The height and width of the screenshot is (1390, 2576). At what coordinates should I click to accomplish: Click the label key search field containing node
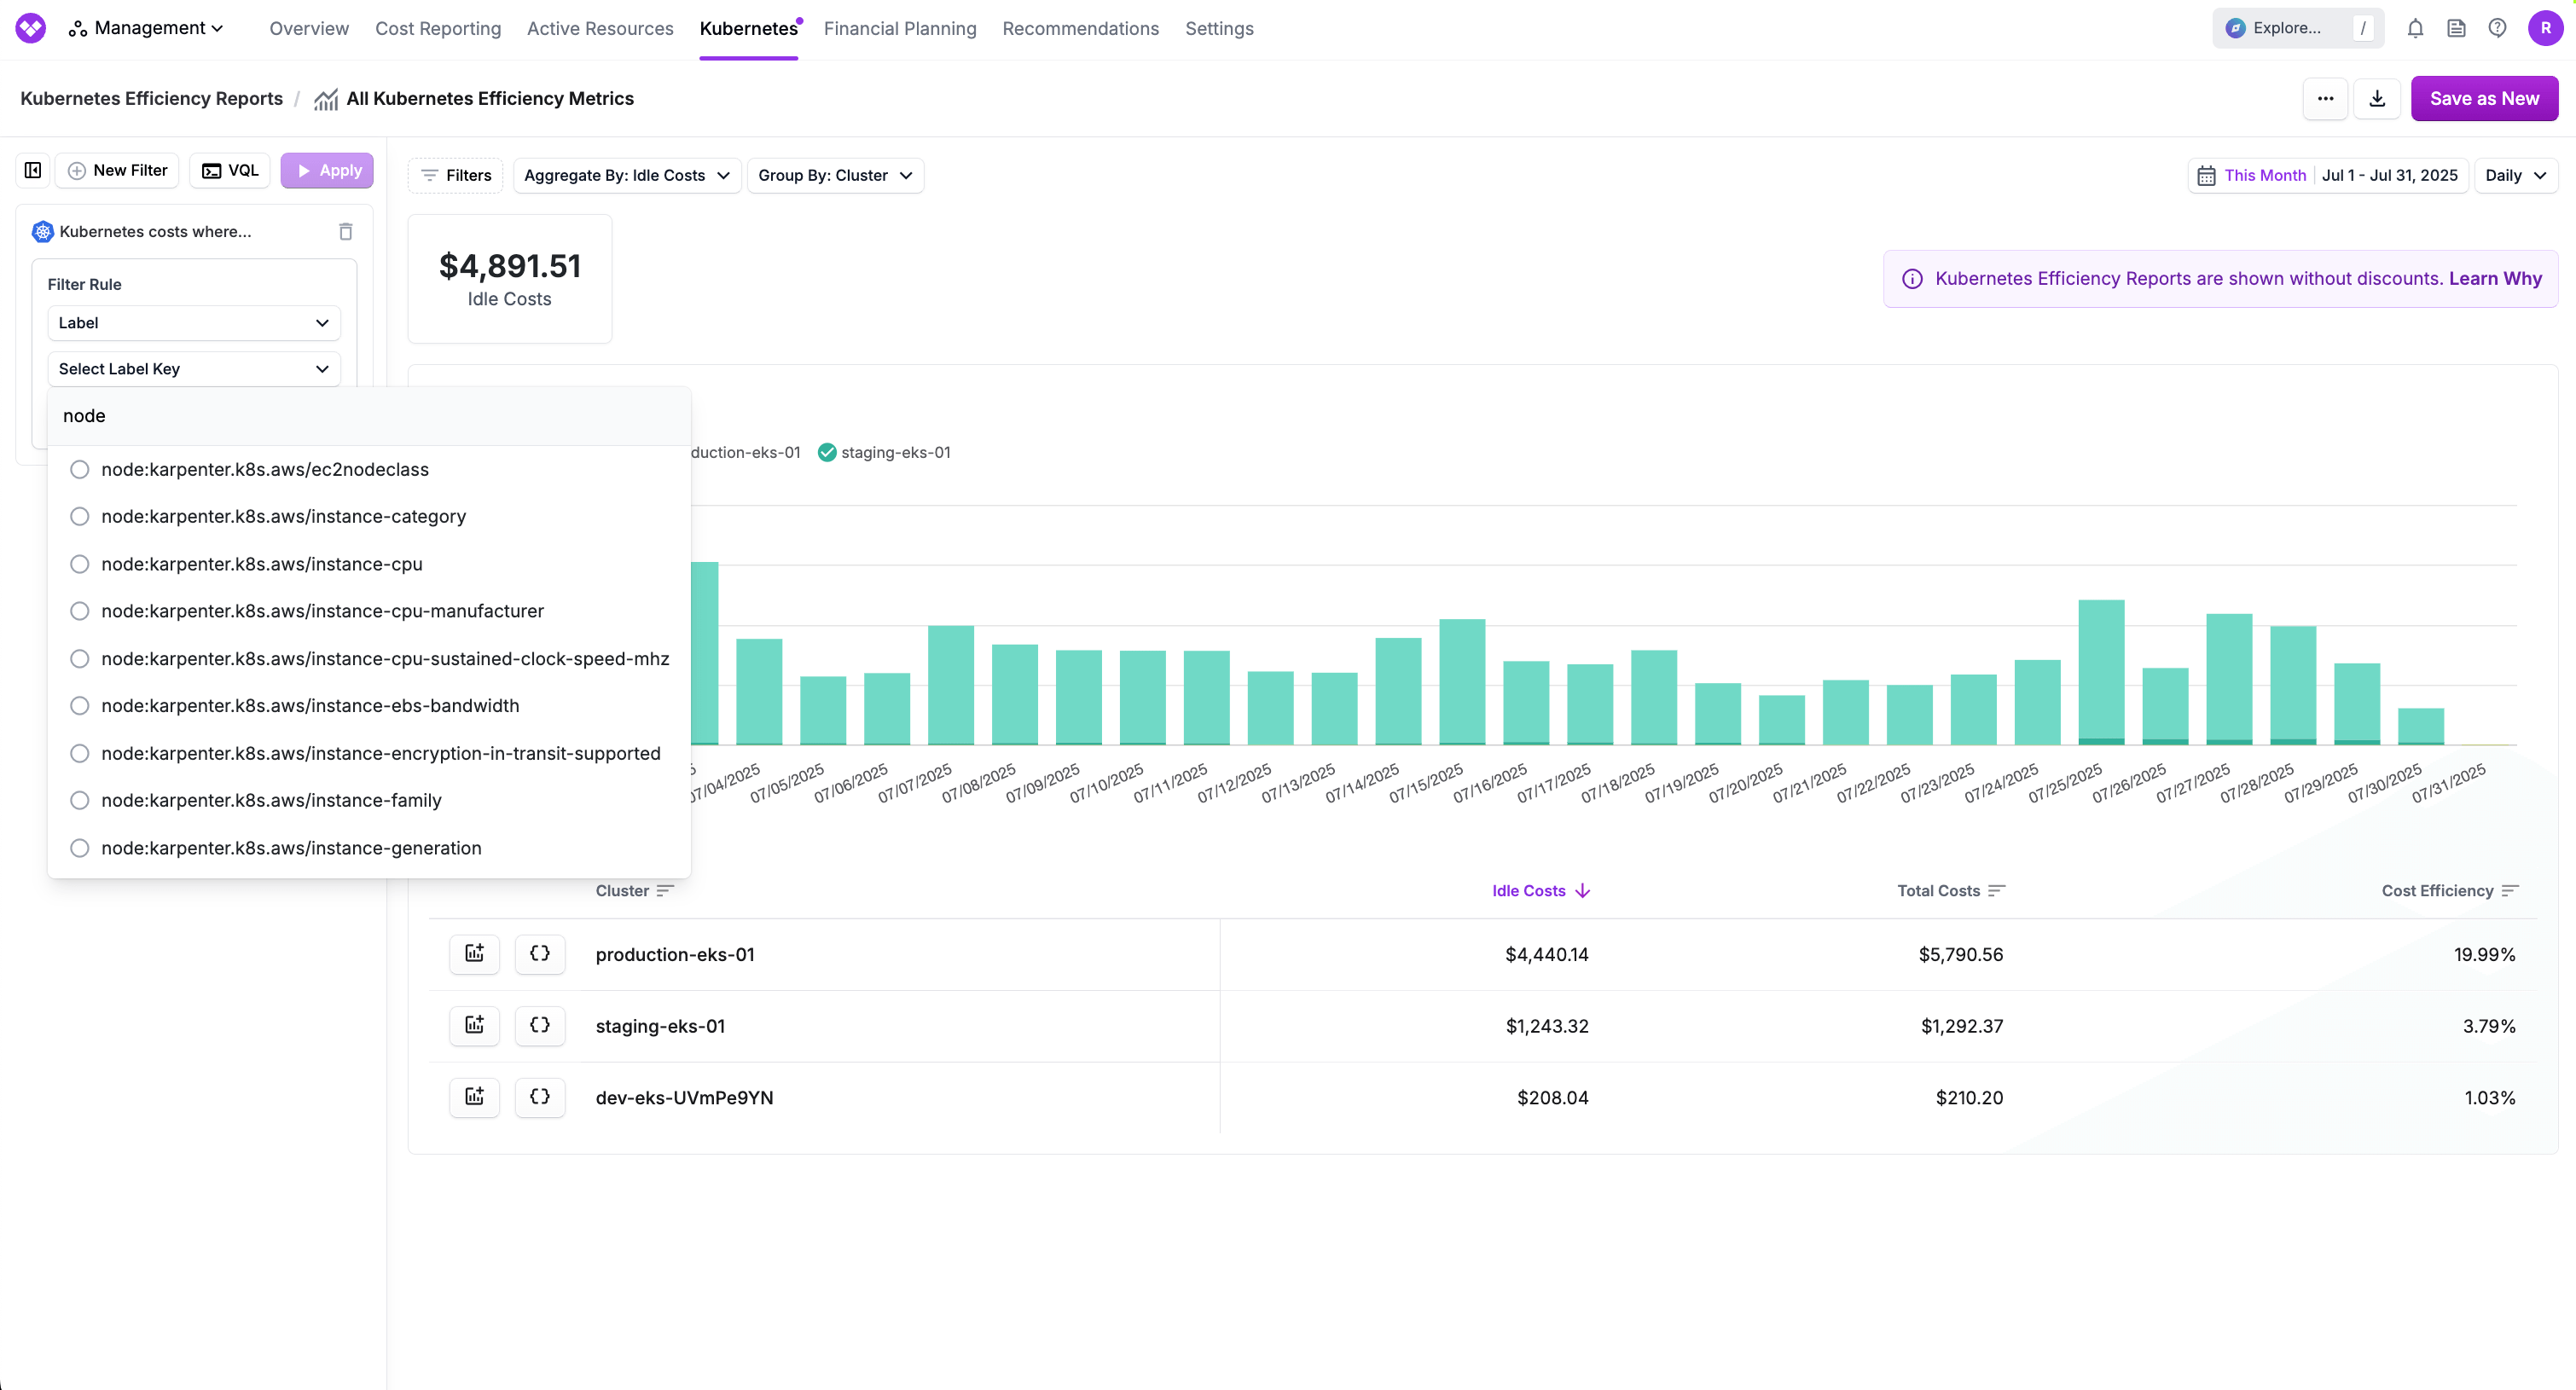pyautogui.click(x=369, y=416)
